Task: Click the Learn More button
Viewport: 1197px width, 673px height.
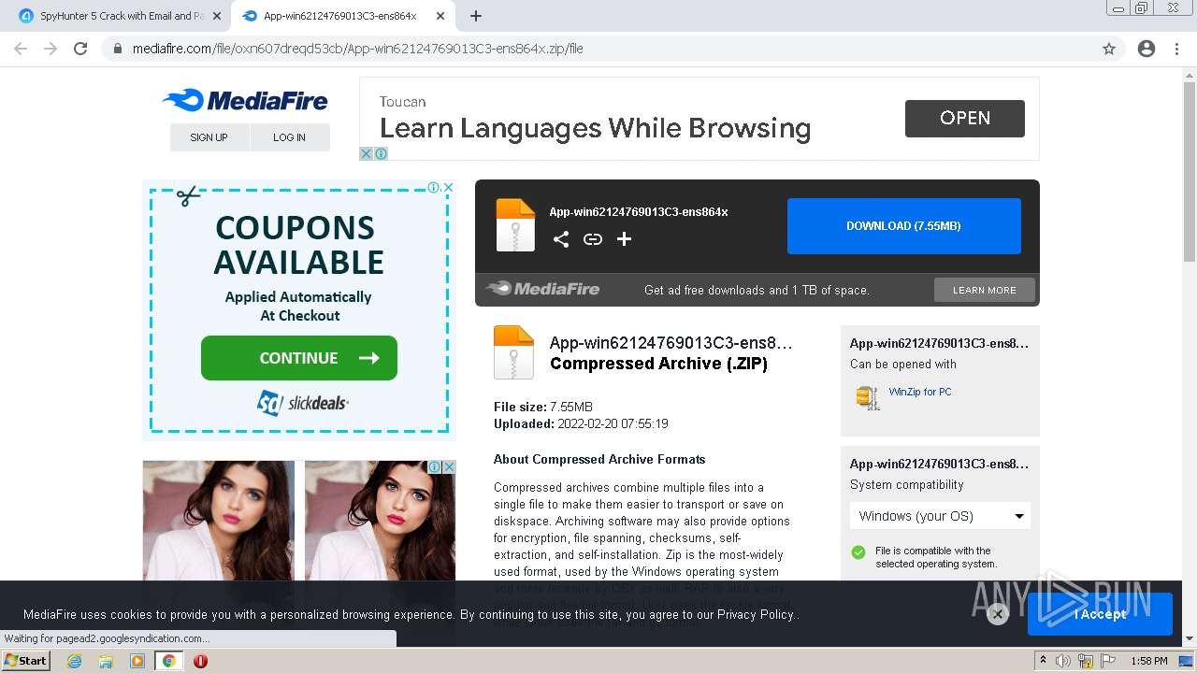Action: pyautogui.click(x=985, y=290)
